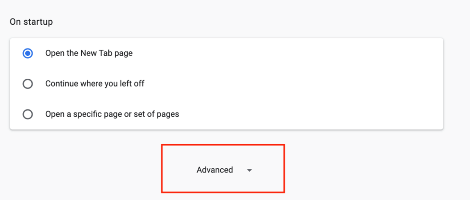The width and height of the screenshot is (470, 200).
Task: Click the 'Continue where you left off' label text
Action: click(95, 84)
